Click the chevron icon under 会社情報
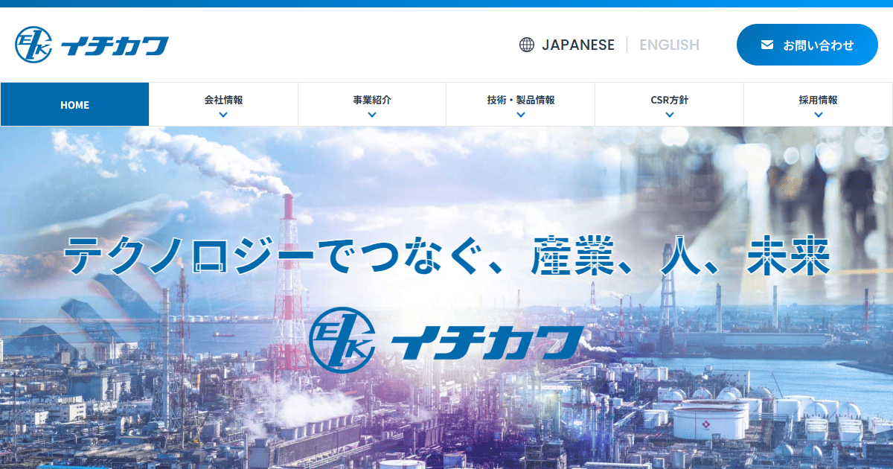Viewport: 893px width, 469px height. 223,114
